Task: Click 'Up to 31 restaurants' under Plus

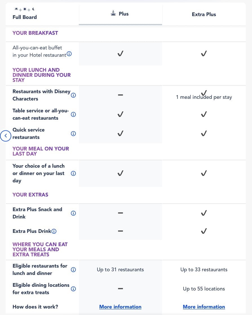Action: 120,270
